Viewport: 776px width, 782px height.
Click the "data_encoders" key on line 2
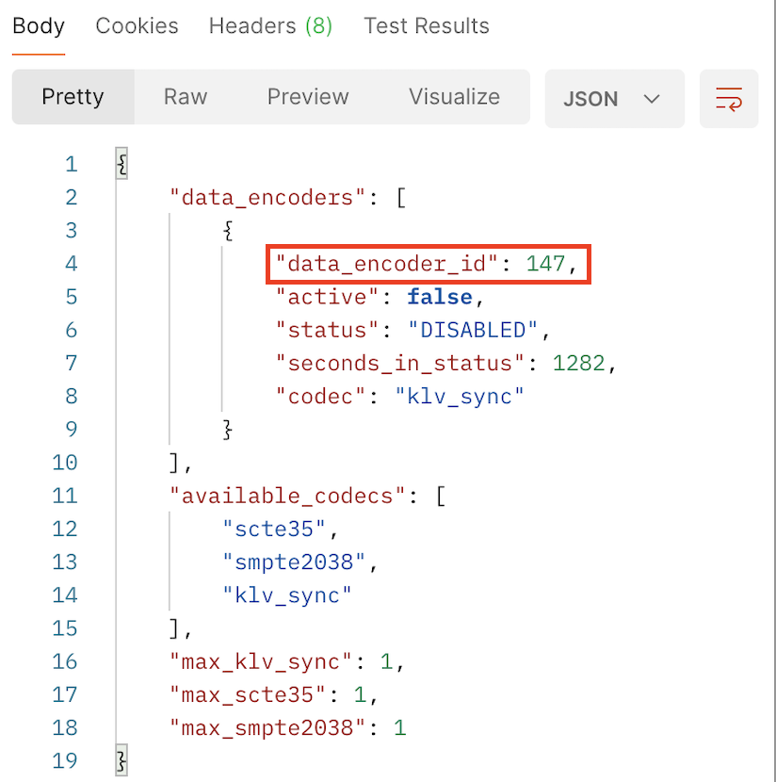(x=267, y=198)
